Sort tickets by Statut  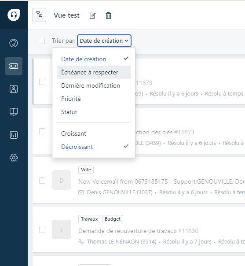[94, 112]
